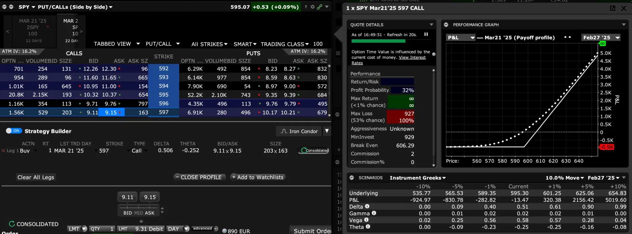Open the All STRIKES dropdown
The image size is (632, 234).
point(209,44)
